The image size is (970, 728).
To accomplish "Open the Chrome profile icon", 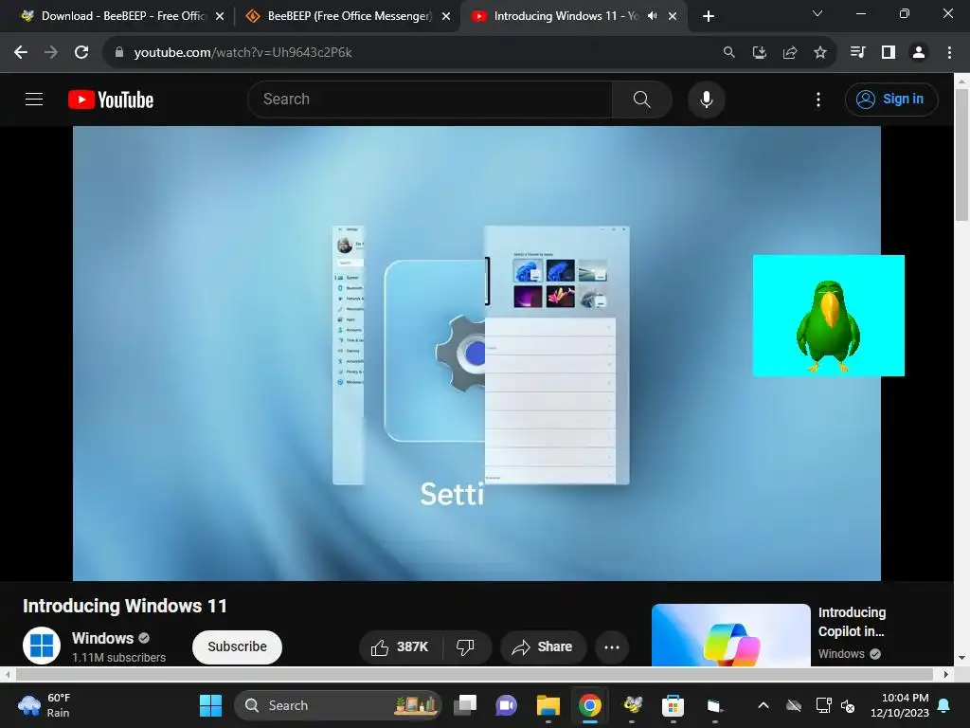I will (x=919, y=53).
